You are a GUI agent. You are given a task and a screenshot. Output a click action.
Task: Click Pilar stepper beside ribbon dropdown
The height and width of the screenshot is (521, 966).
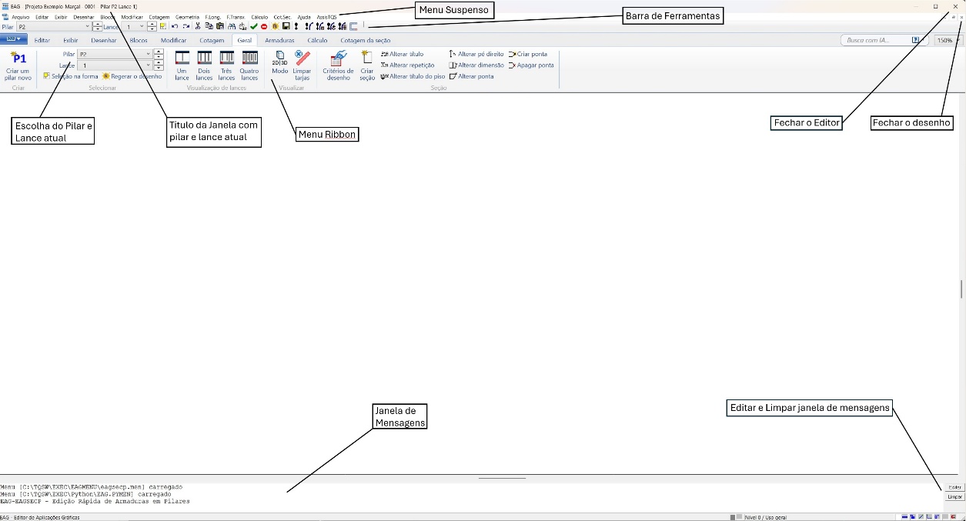(159, 55)
